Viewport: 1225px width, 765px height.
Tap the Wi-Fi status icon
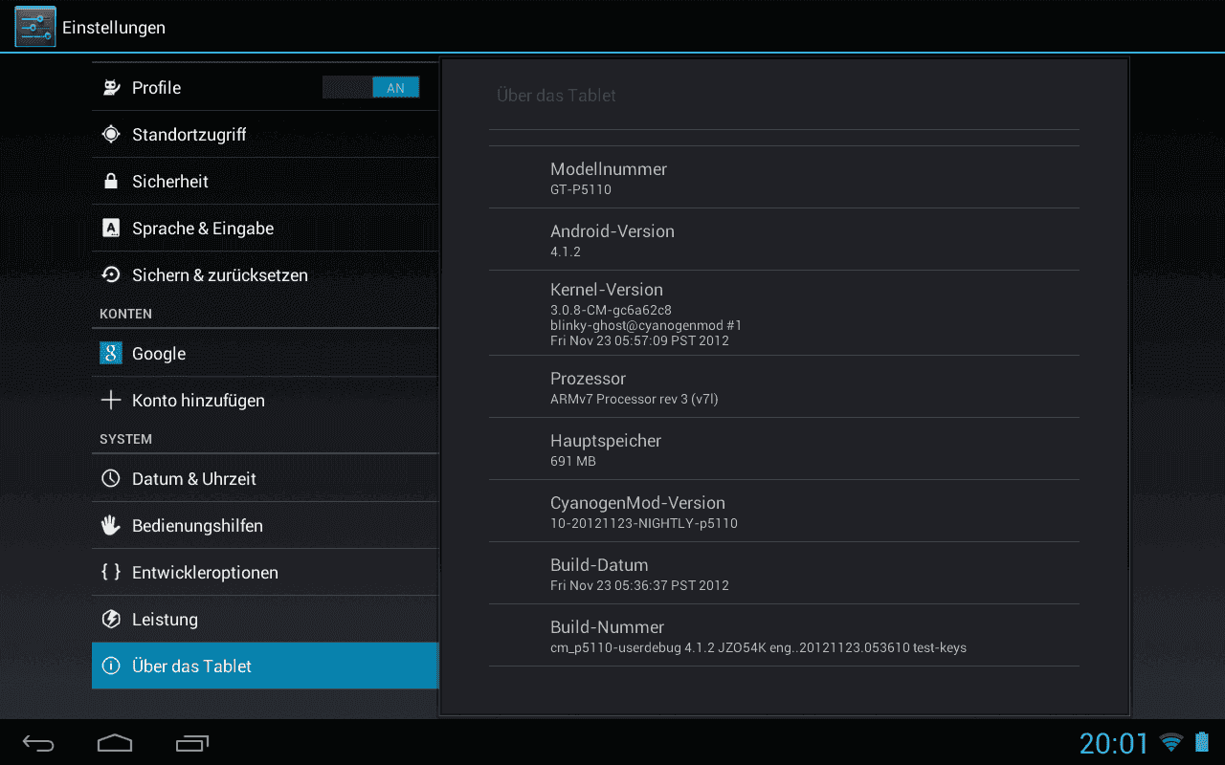[1171, 742]
